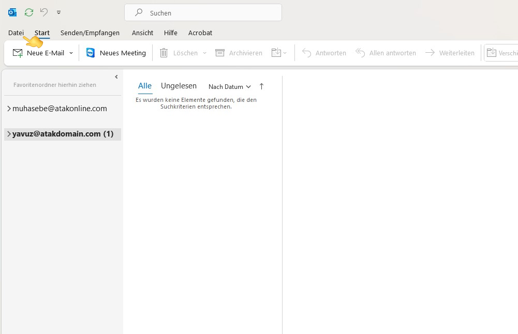Open the Acrobat menu tab
518x334 pixels.
(x=200, y=33)
